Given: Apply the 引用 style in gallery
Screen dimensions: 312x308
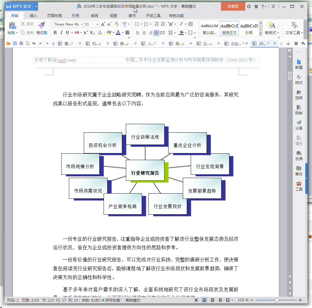Looking at the screenshot, I should tap(249, 28).
